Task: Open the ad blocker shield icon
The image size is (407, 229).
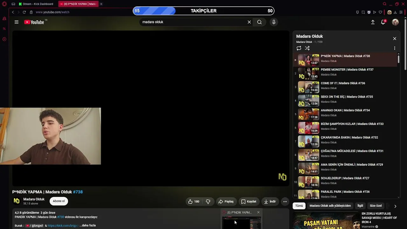Action: (x=369, y=12)
